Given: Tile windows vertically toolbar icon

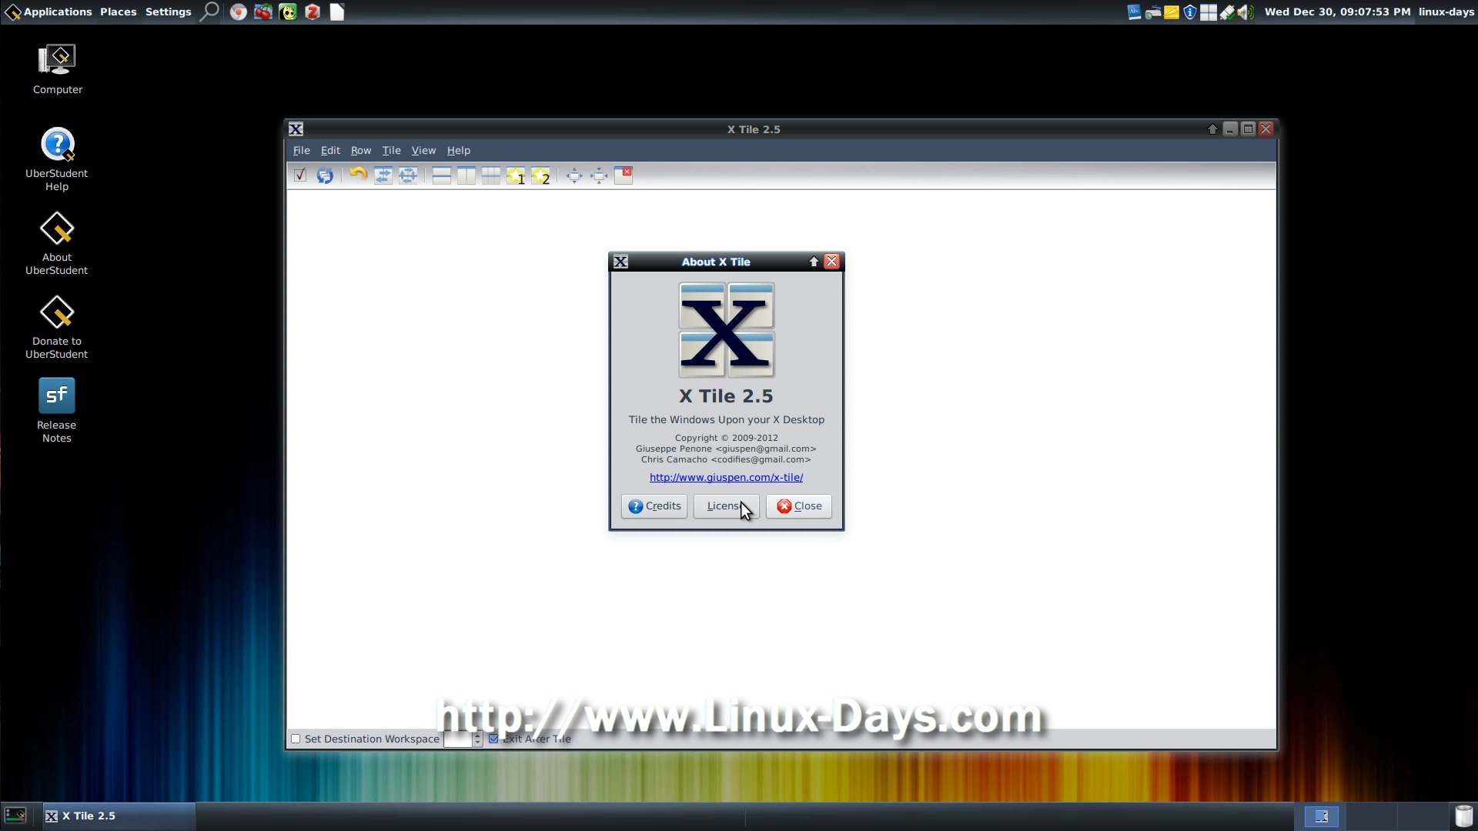Looking at the screenshot, I should tap(466, 175).
